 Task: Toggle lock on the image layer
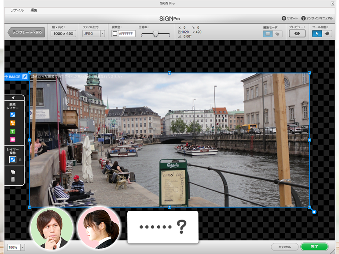(20, 160)
